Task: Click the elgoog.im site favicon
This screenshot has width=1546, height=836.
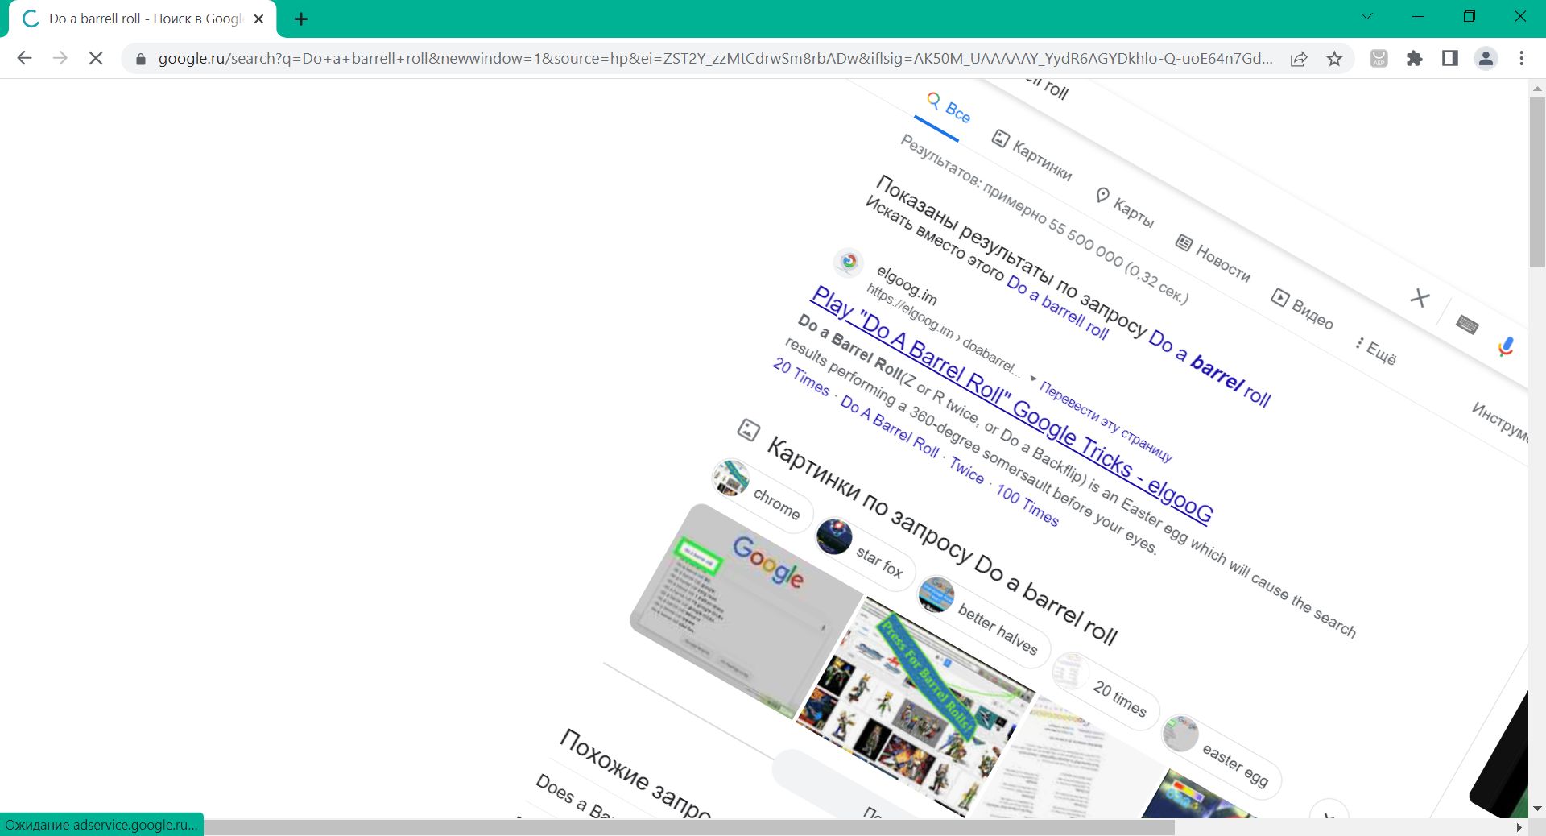Action: (x=848, y=262)
